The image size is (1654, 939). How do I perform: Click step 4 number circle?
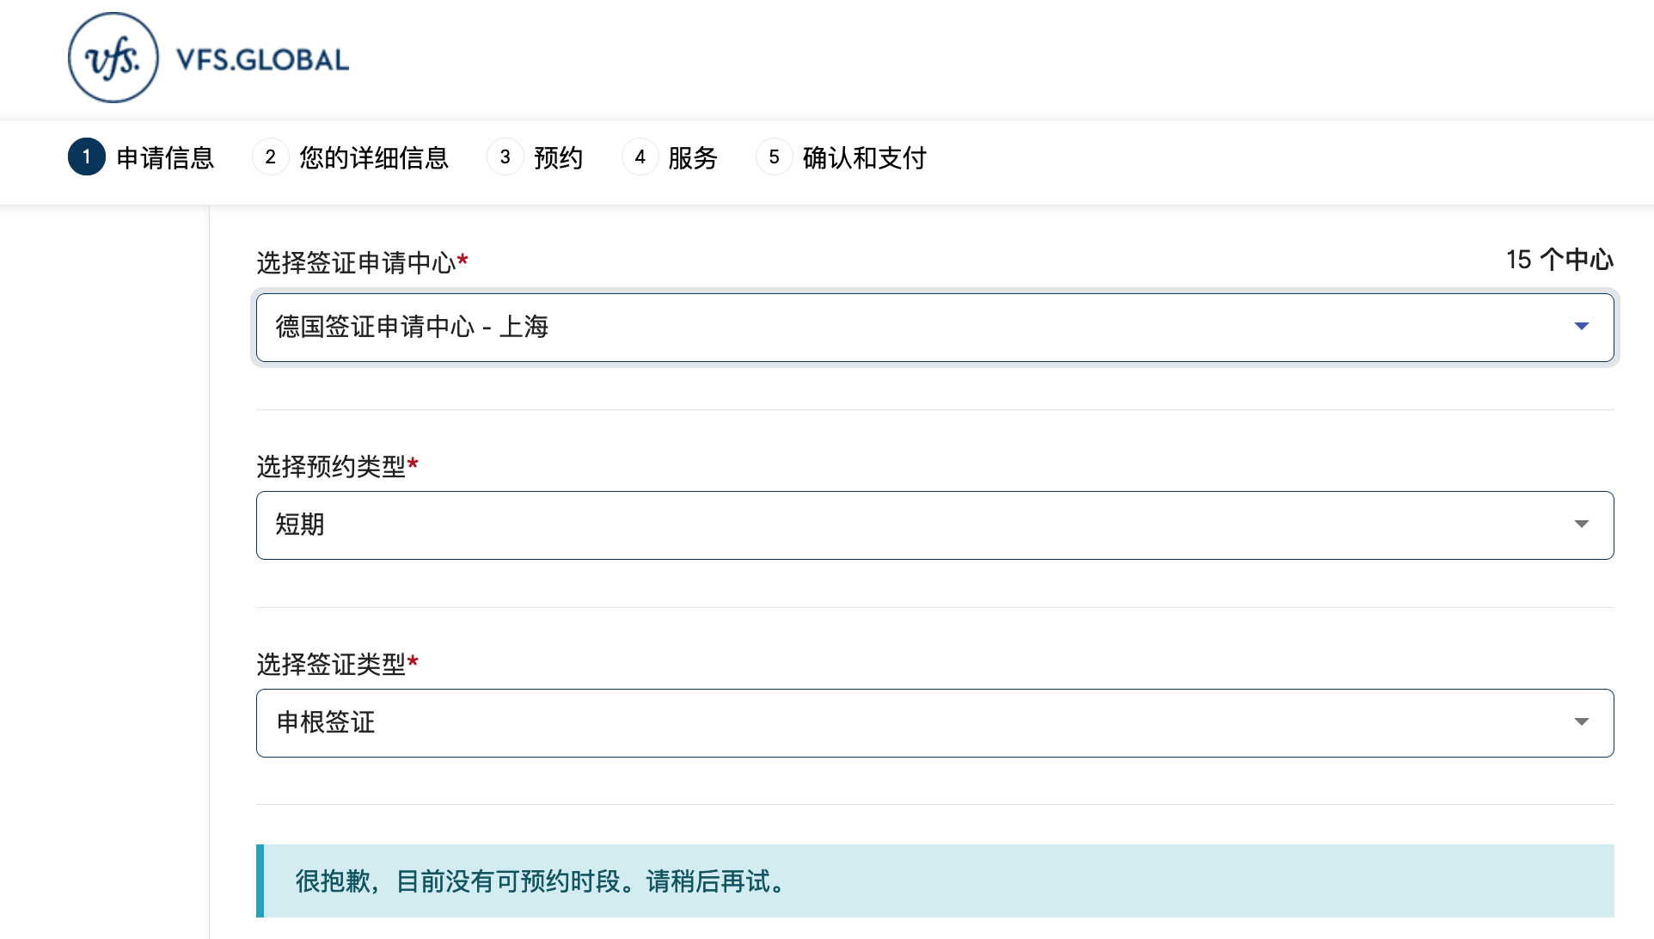(640, 156)
